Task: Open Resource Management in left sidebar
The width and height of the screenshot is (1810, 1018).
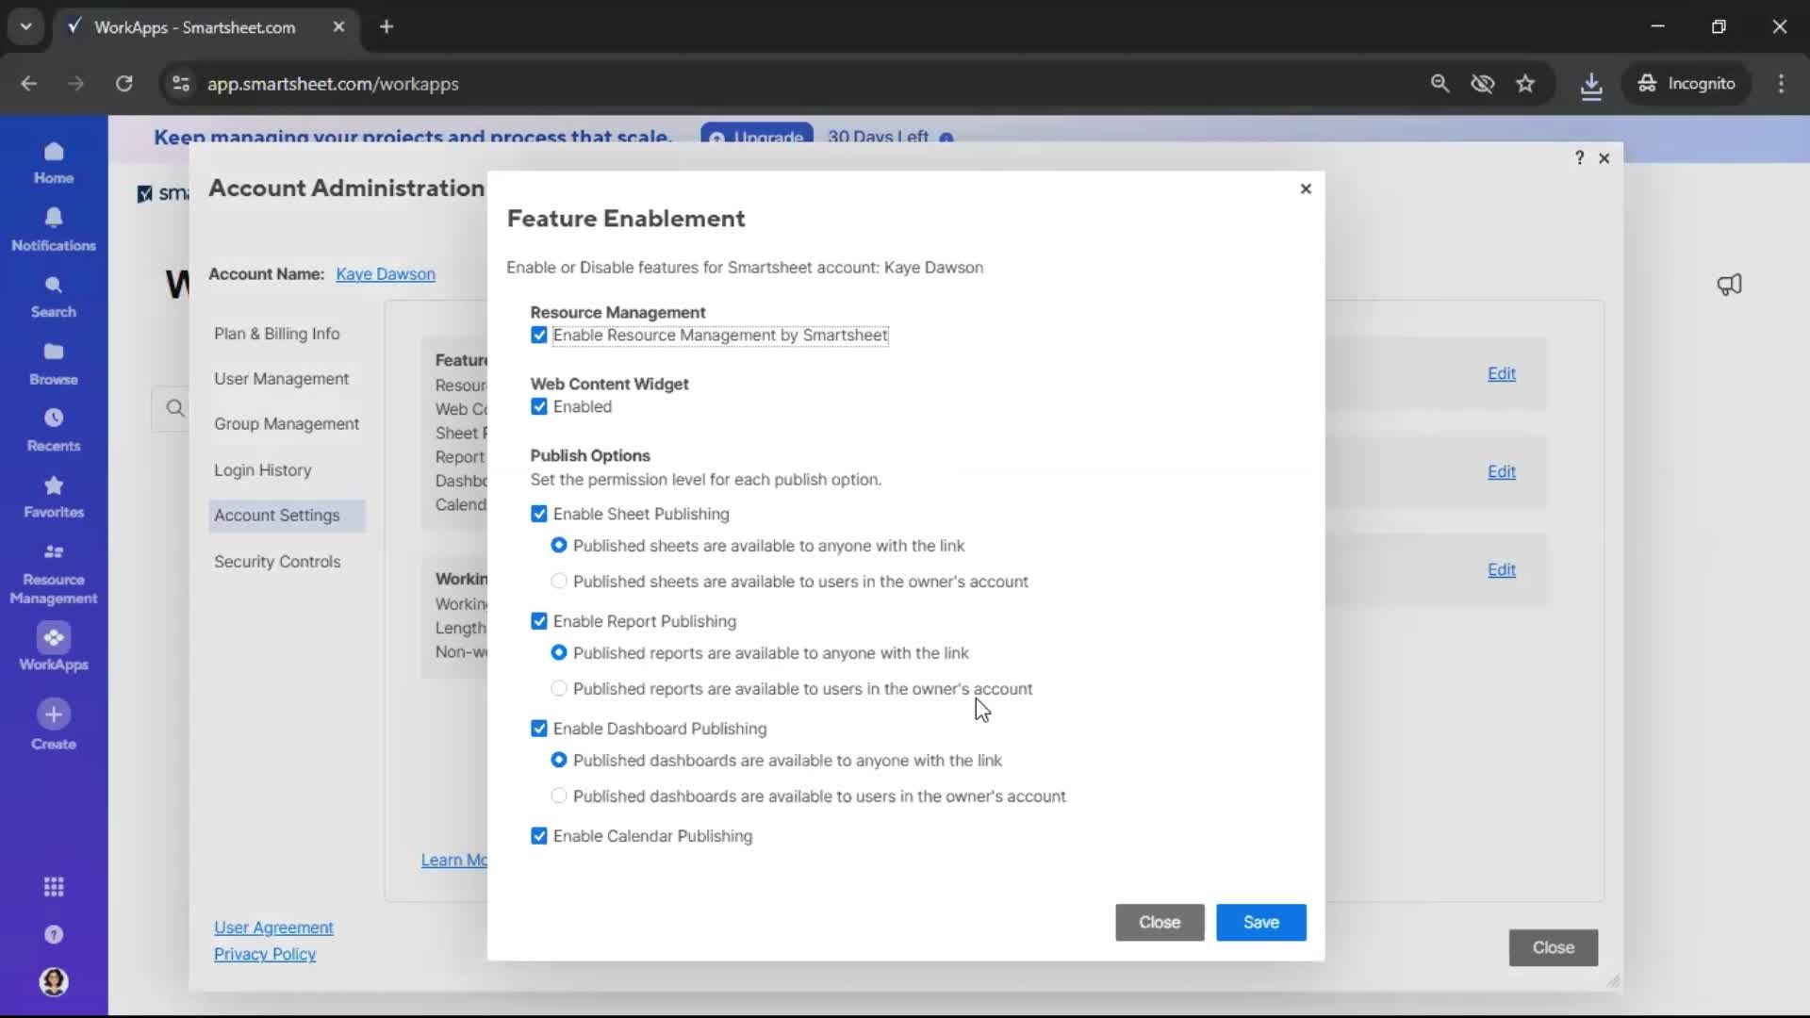Action: tap(54, 553)
